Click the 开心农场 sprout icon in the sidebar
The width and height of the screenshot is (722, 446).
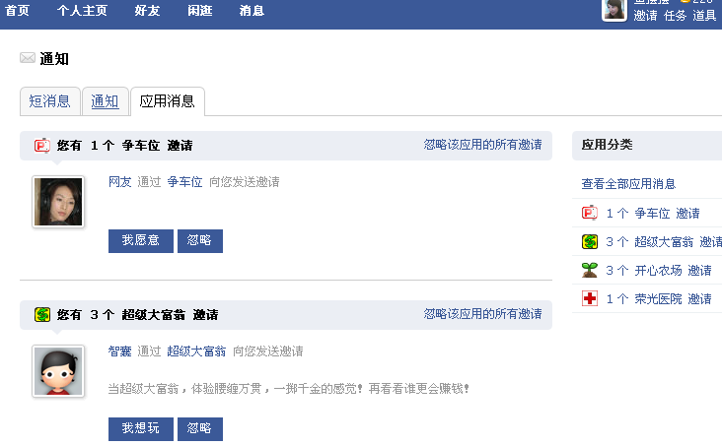(x=590, y=270)
